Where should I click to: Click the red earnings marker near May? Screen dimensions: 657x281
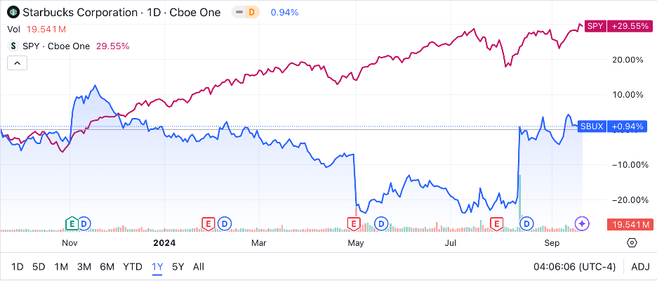click(354, 223)
